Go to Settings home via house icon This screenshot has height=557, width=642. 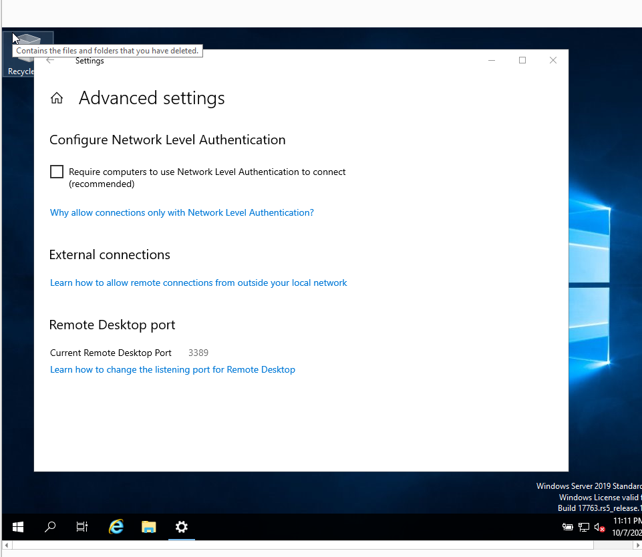57,98
